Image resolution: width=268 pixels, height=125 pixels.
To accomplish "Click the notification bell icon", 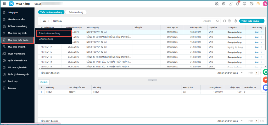I will tap(237, 4).
